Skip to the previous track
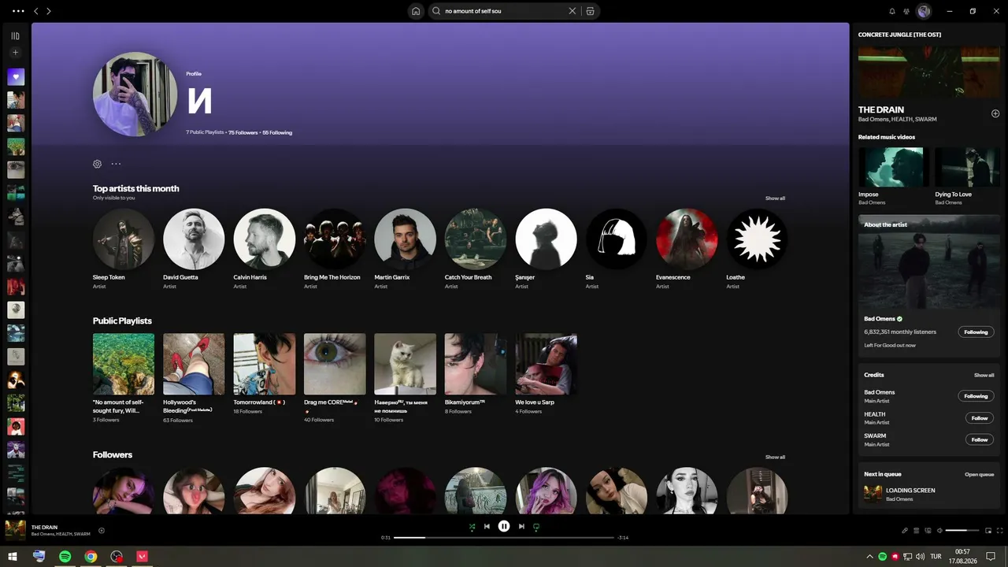Screen dimensions: 1008x567 click(487, 526)
